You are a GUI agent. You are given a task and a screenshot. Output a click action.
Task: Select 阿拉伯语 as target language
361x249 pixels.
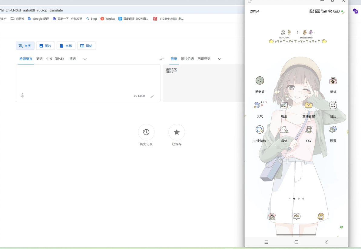187,59
